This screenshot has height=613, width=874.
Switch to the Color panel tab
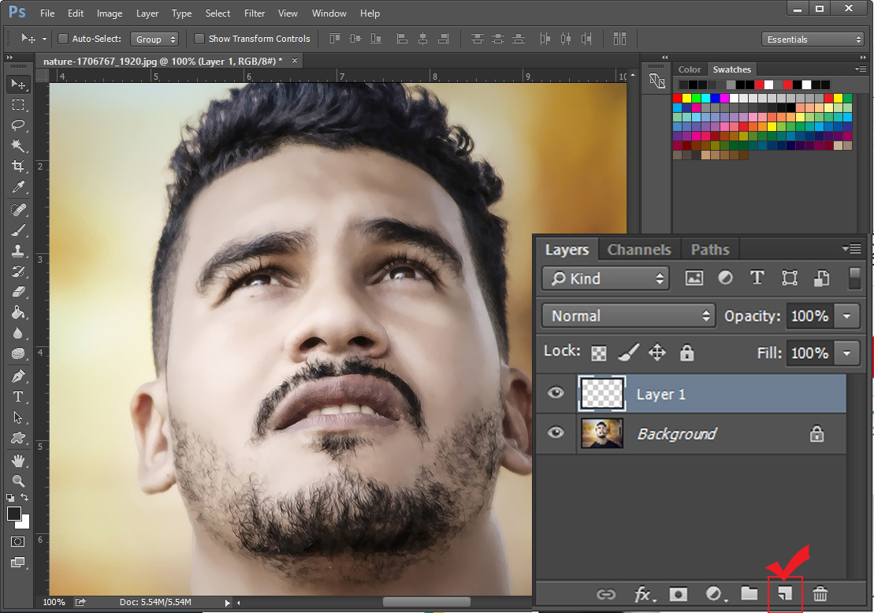point(690,69)
